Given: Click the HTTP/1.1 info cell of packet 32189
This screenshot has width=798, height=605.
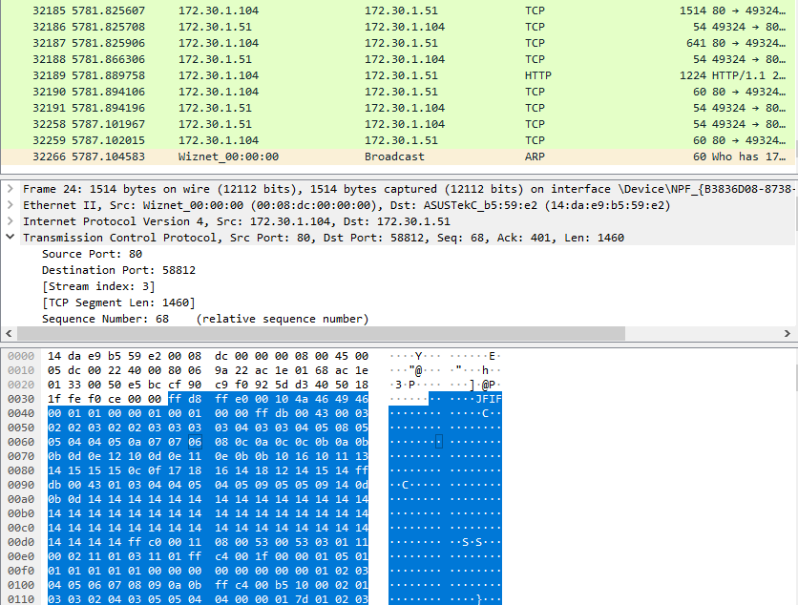Looking at the screenshot, I should pyautogui.click(x=748, y=75).
